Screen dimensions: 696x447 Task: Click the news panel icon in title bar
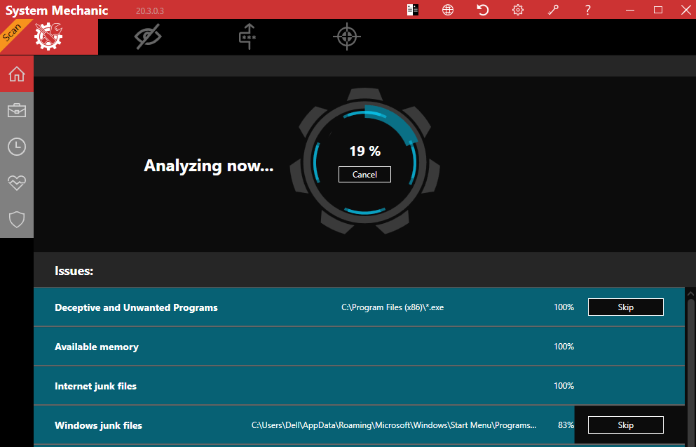[x=413, y=10]
